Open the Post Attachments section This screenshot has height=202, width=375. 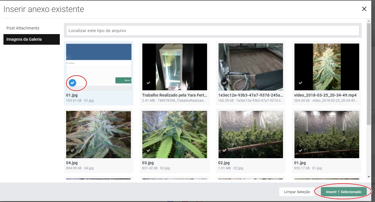point(32,28)
